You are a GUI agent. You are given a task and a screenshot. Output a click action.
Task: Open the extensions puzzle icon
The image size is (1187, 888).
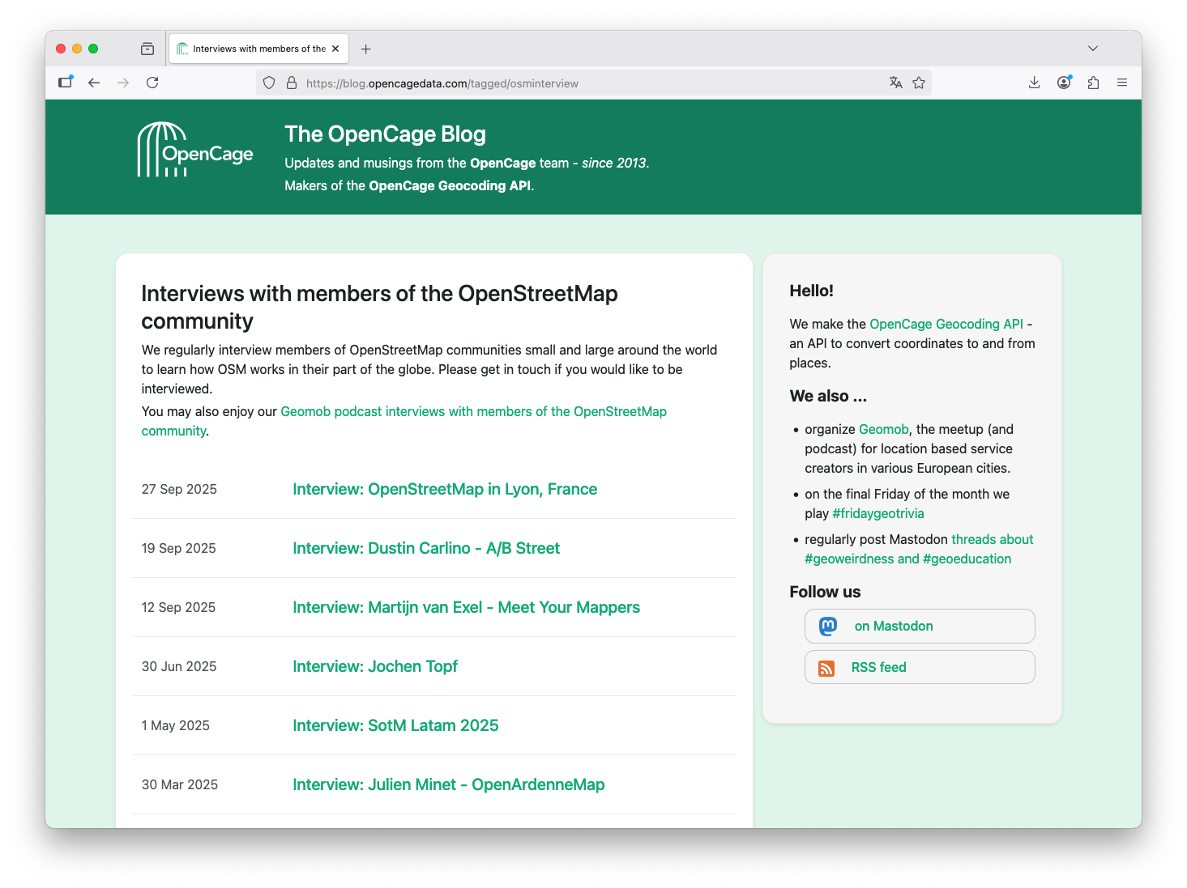click(x=1093, y=83)
